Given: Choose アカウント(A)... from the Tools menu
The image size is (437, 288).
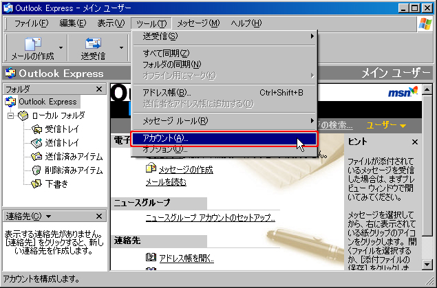Looking at the screenshot, I should point(224,138).
